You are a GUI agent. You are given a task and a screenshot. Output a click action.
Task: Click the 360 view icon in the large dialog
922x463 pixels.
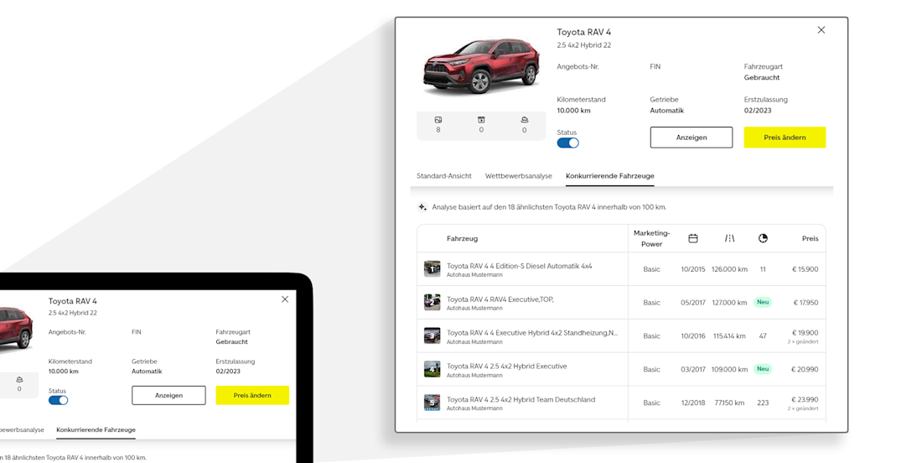525,120
